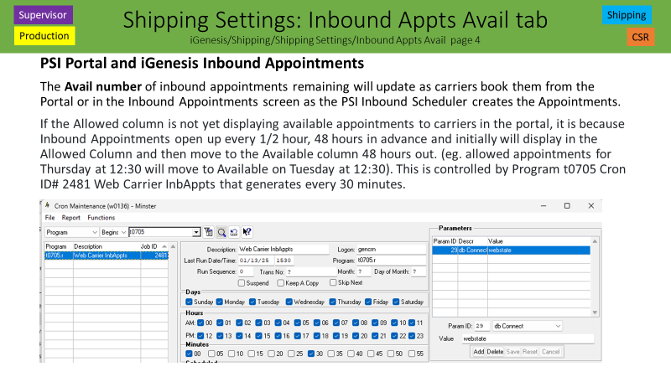Click the Parameters list scroll down arrow
This screenshot has width=671, height=377.
(595, 312)
